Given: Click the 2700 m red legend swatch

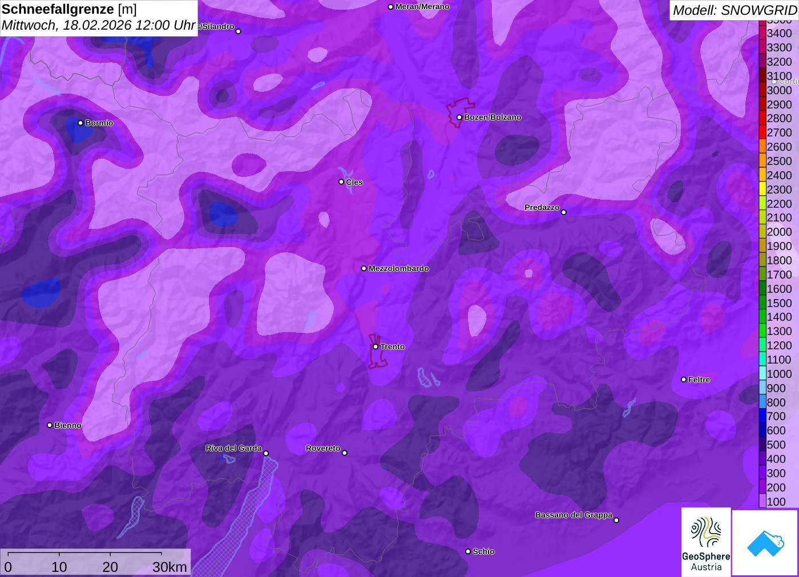Looking at the screenshot, I should click(762, 132).
